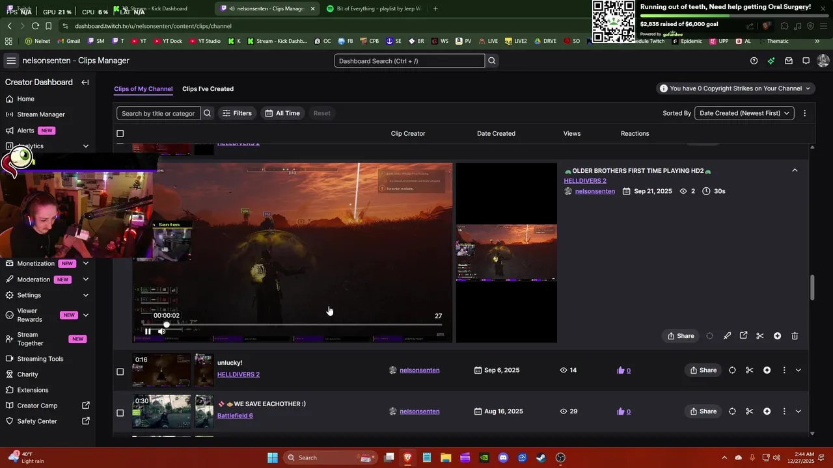The height and width of the screenshot is (468, 833).
Task: Open HELLDIVERS 2 link in expanded clip
Action: pyautogui.click(x=585, y=181)
